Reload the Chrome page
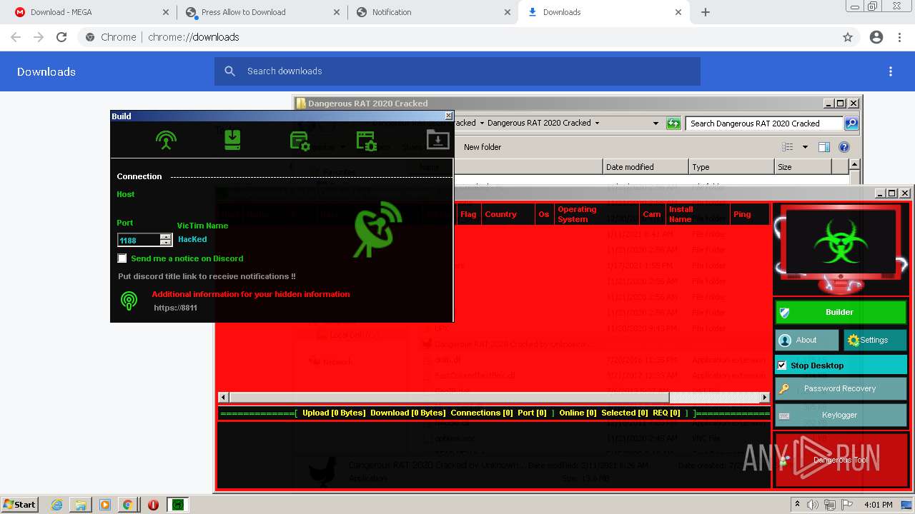Screen dimensions: 915x514 (61, 37)
